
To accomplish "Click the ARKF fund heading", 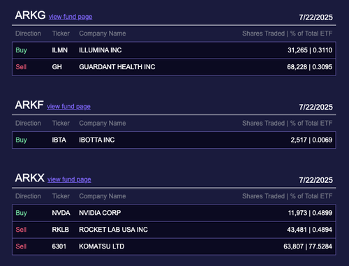I will (29, 105).
